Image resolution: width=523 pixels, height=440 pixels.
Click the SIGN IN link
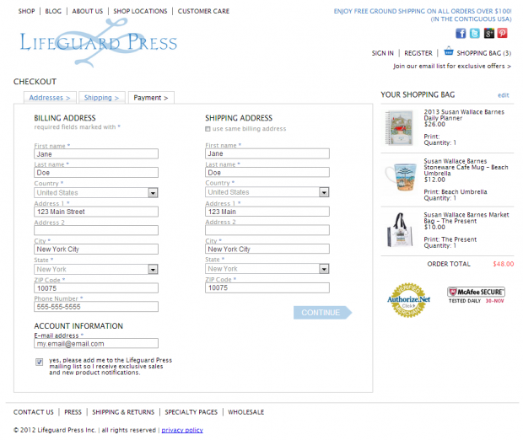click(x=383, y=53)
